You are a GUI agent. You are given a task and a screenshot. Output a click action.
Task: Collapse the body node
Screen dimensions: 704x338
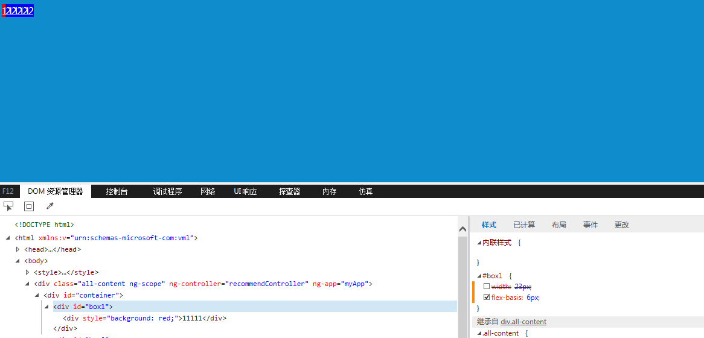coord(18,261)
